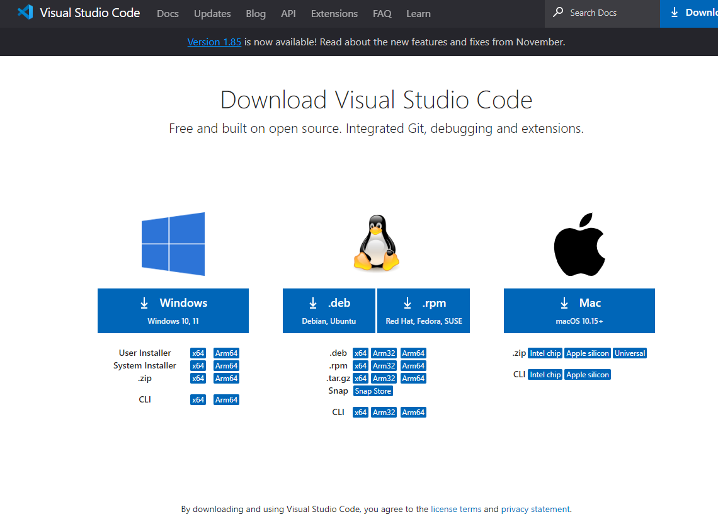The image size is (718, 519).
Task: Select the Snap Store download
Action: pyautogui.click(x=373, y=391)
